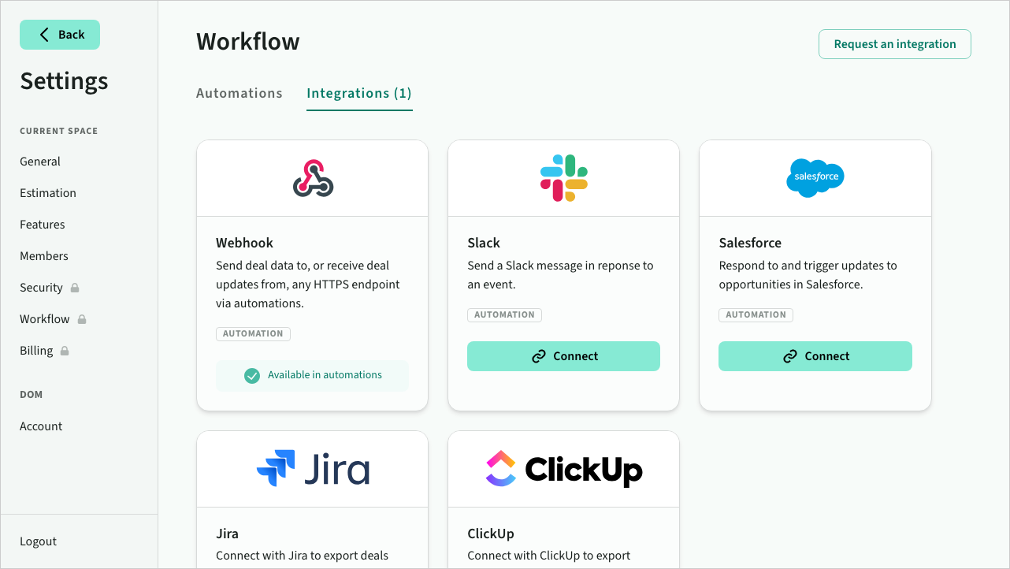Open Billing settings
Viewport: 1010px width, 569px height.
click(x=36, y=351)
